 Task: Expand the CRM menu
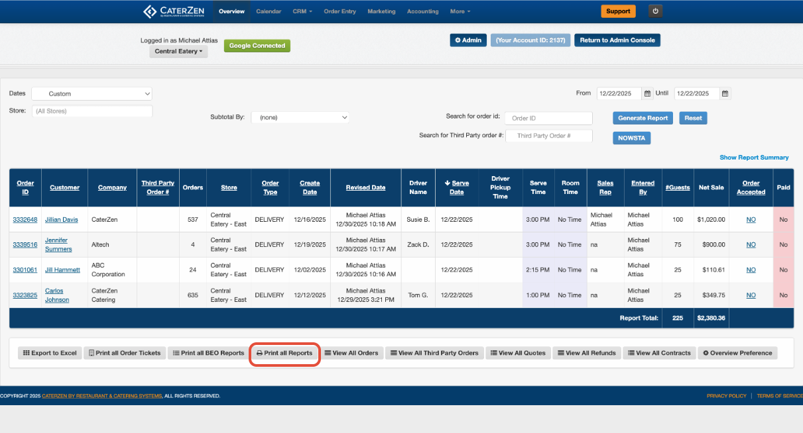(x=302, y=11)
